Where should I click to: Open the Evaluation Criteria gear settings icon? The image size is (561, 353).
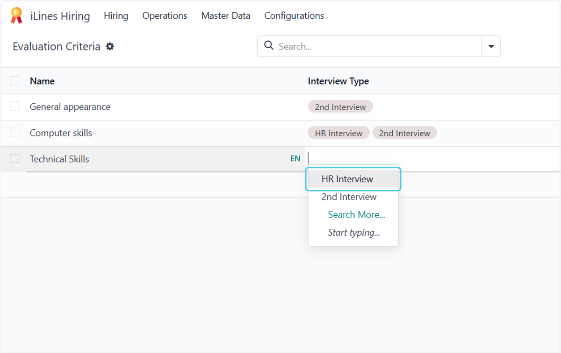(110, 46)
